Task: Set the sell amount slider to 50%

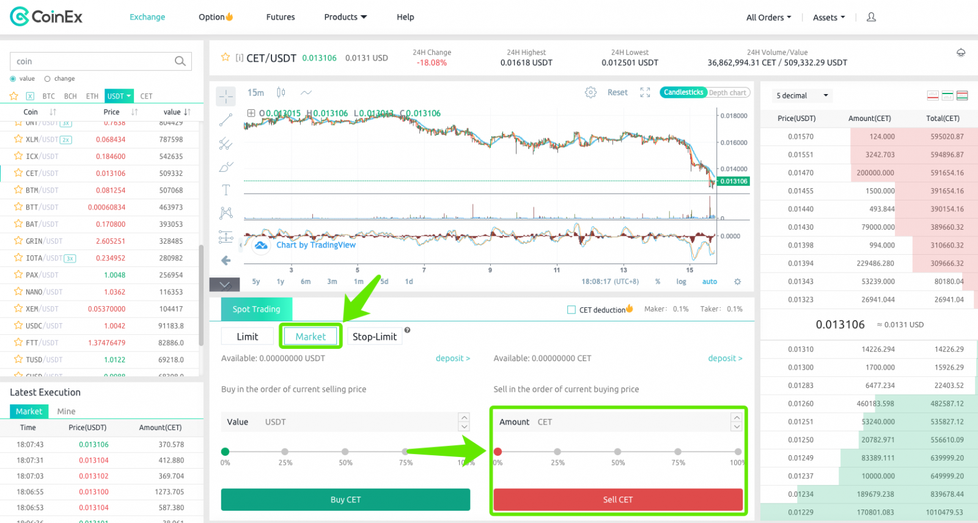Action: point(617,452)
